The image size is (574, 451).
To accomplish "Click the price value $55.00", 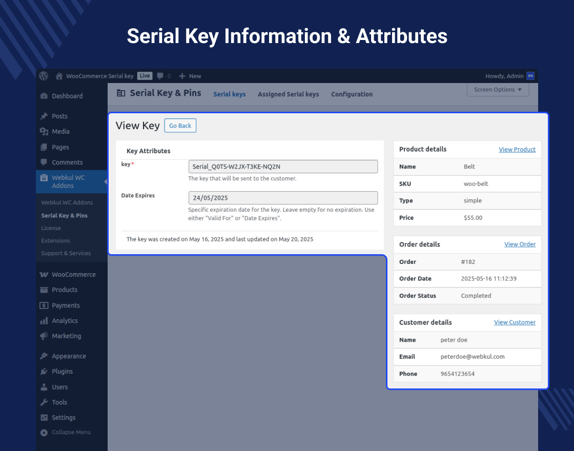I will 473,218.
